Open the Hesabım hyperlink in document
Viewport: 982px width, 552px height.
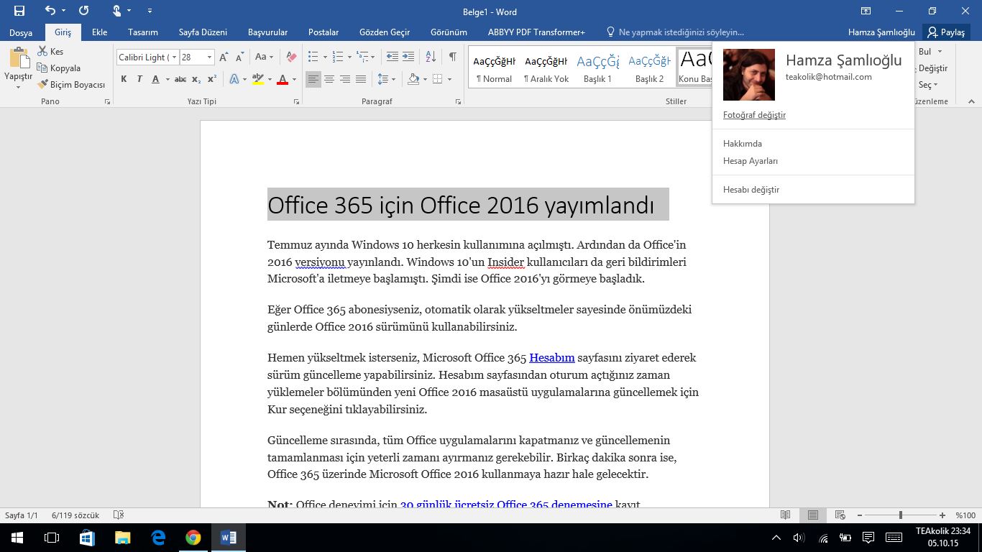click(x=552, y=357)
